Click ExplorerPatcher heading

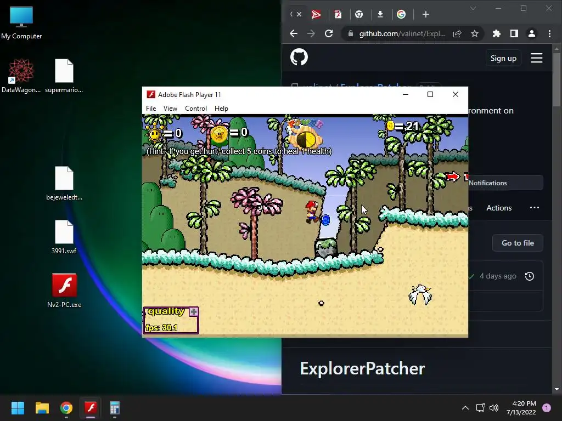(x=362, y=368)
